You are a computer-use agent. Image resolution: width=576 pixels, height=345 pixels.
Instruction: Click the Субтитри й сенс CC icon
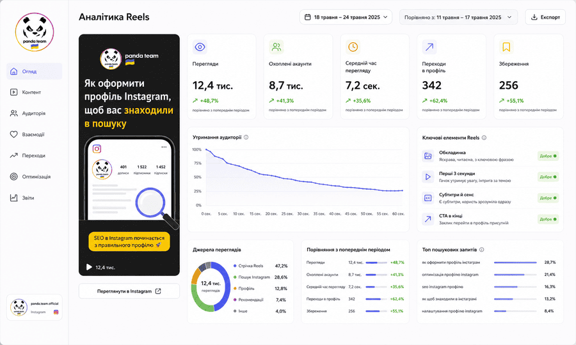click(x=428, y=198)
